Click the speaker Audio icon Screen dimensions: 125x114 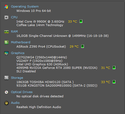click(6, 103)
